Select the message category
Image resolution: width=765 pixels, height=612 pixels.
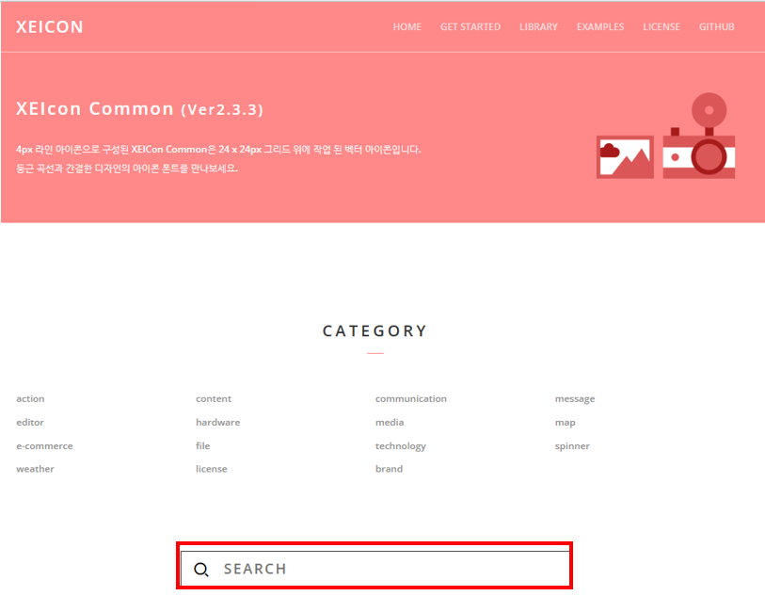(575, 399)
